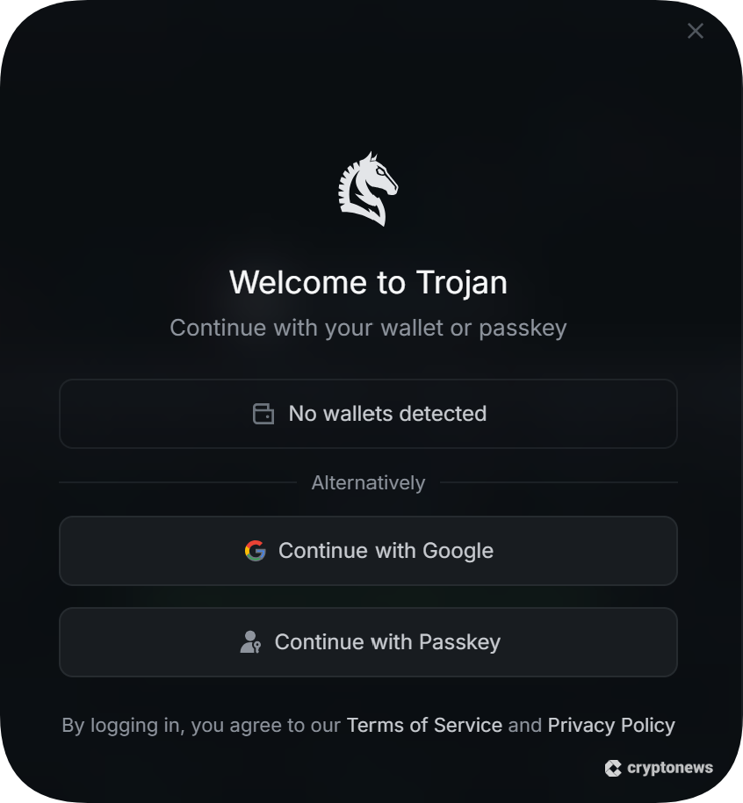Click the Google G logo icon
Viewport: 743px width, 803px height.
coord(256,551)
